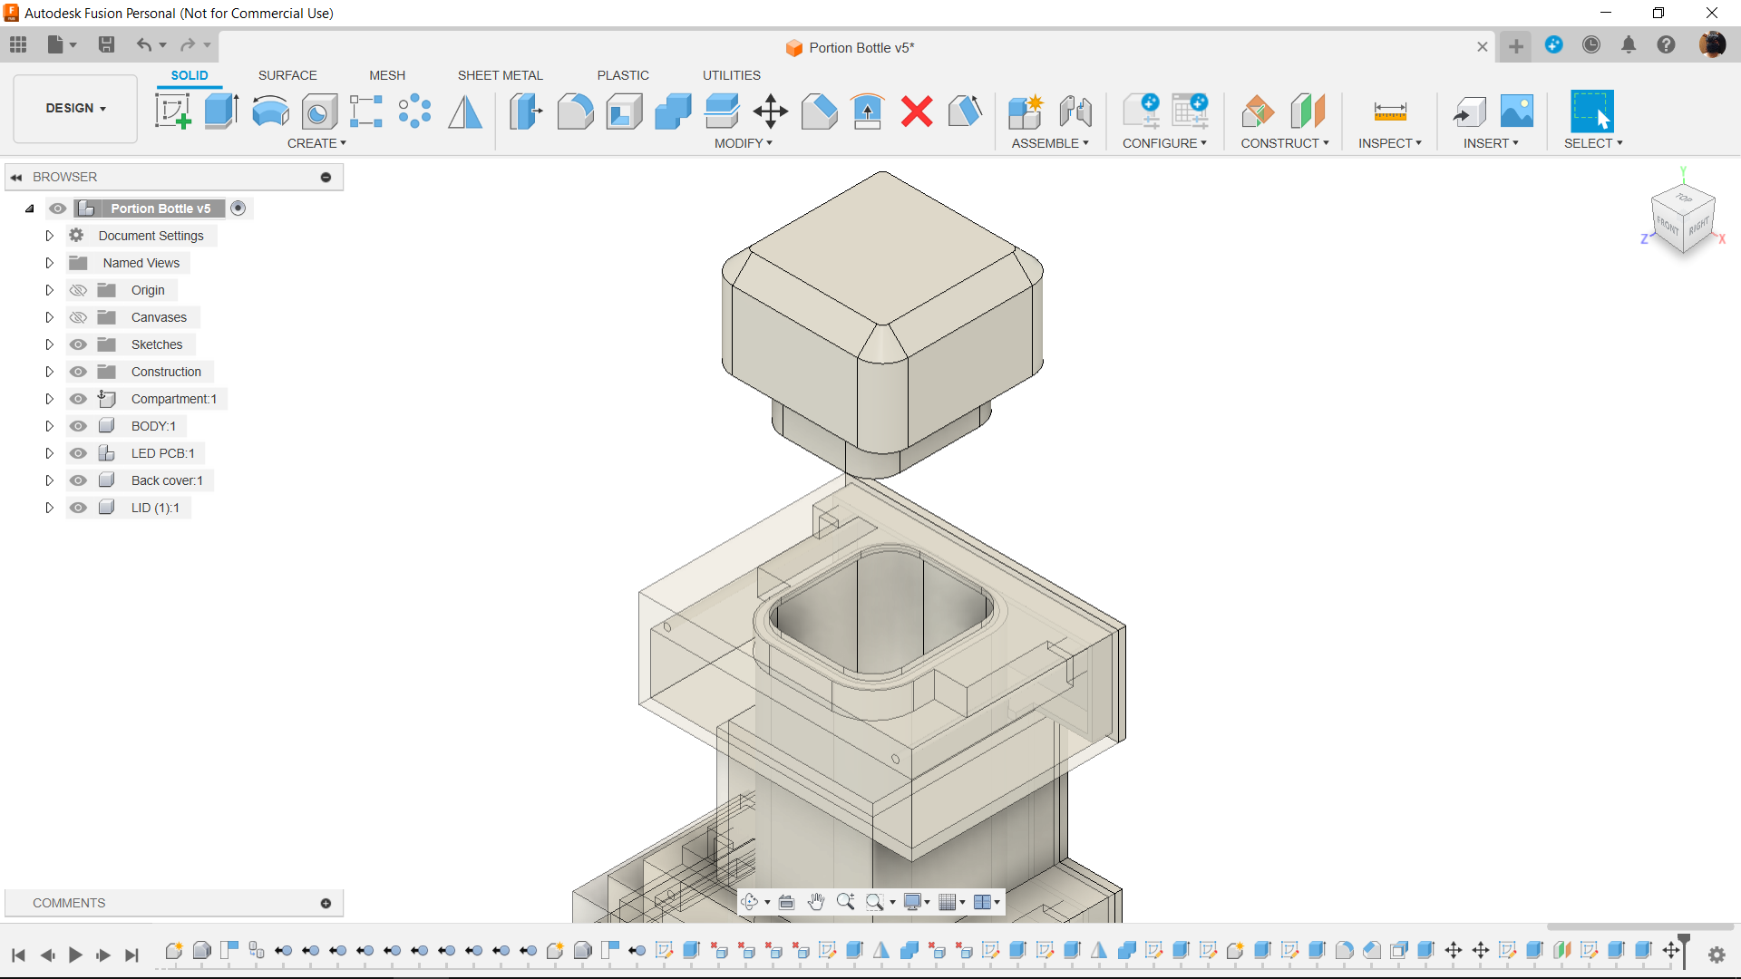Open the INSPECT dropdown menu

pos(1389,143)
